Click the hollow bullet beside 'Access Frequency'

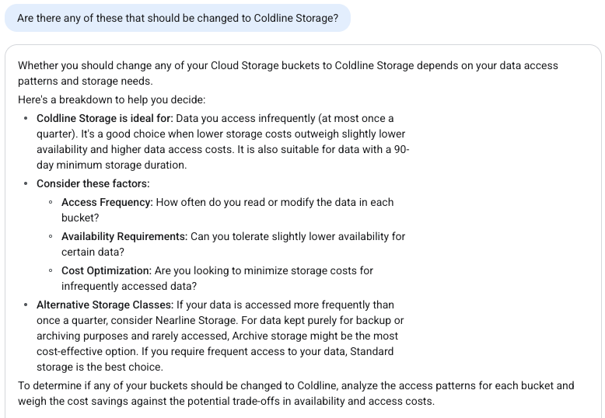point(51,202)
